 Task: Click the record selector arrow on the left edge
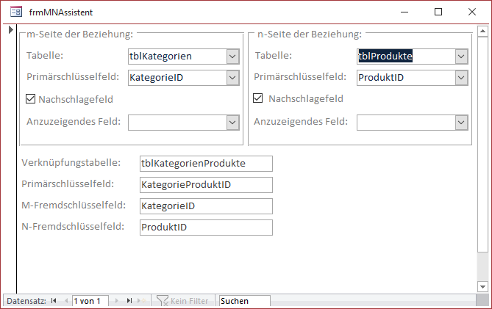[11, 30]
